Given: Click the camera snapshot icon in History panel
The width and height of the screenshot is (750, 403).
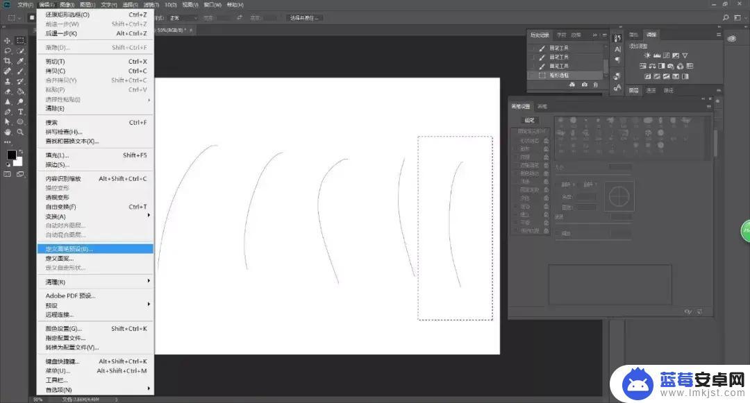Looking at the screenshot, I should click(x=585, y=85).
